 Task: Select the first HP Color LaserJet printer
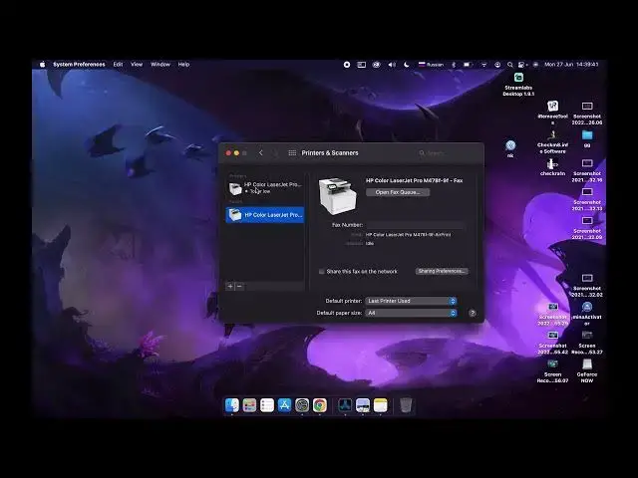click(x=265, y=188)
